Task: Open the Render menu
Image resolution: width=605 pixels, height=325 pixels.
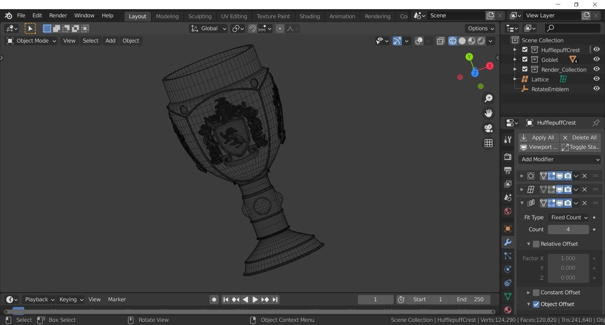Action: (x=58, y=15)
